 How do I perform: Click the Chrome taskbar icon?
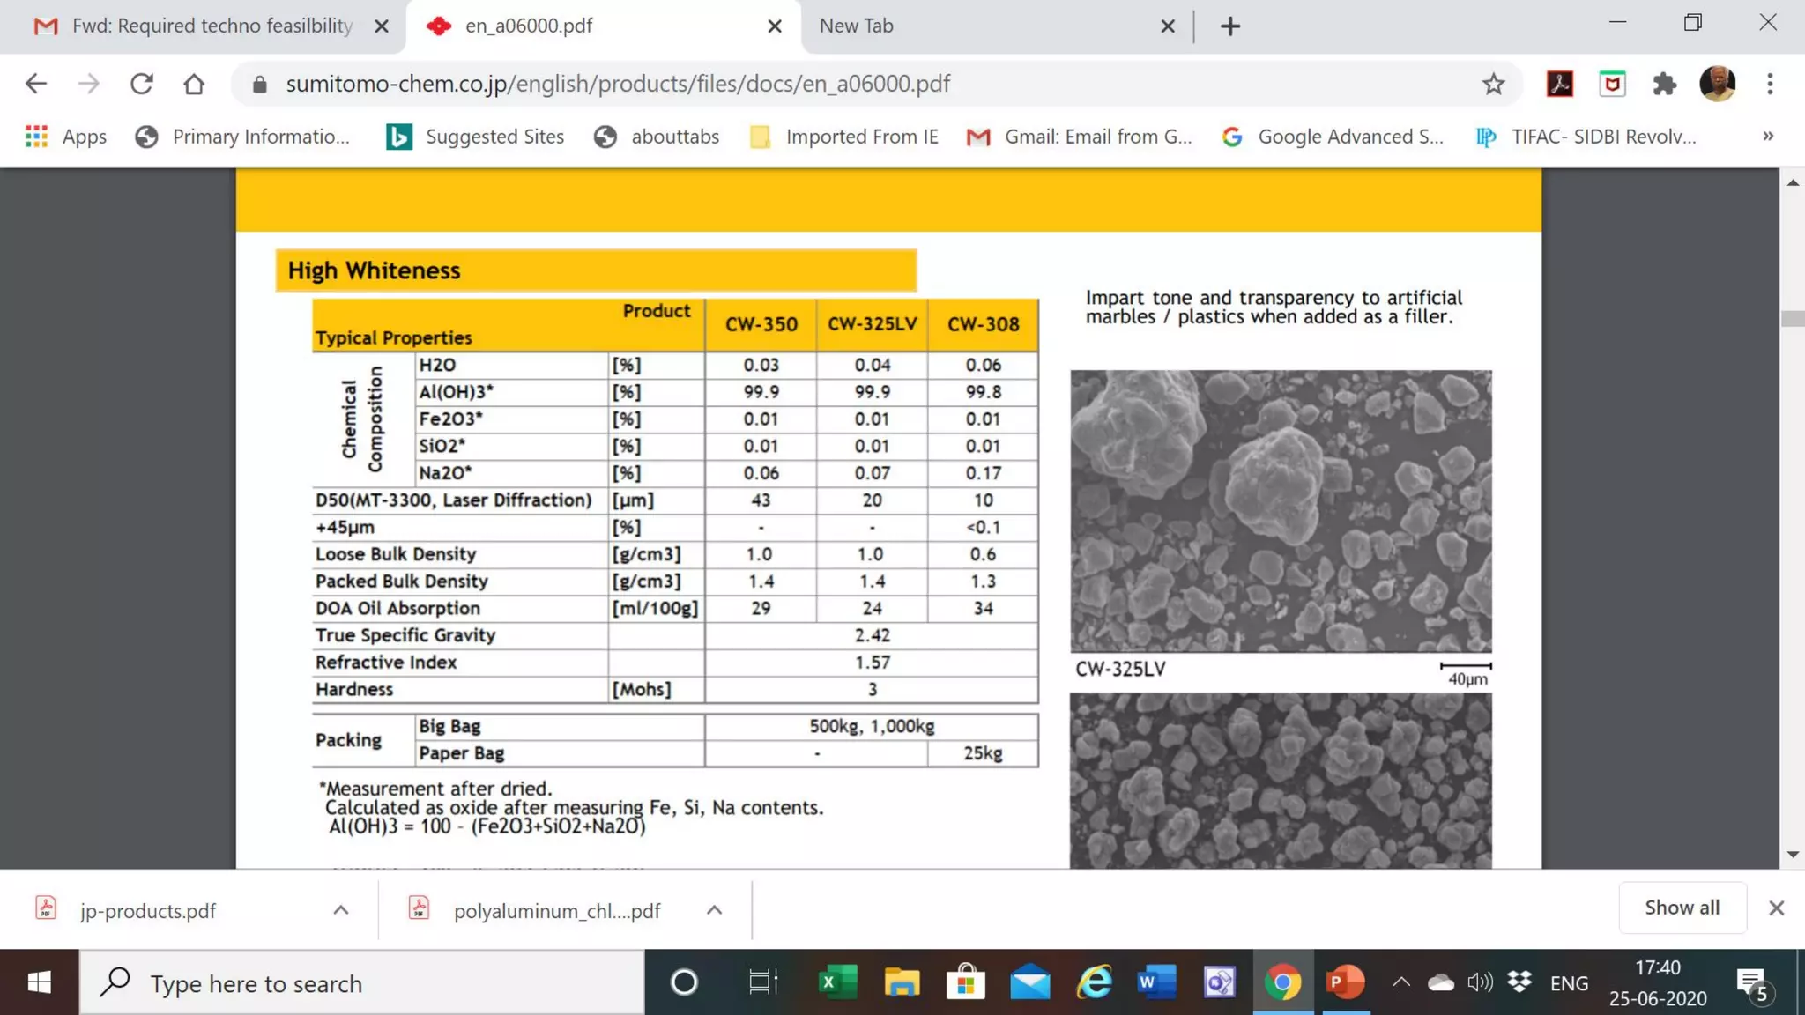coord(1283,982)
